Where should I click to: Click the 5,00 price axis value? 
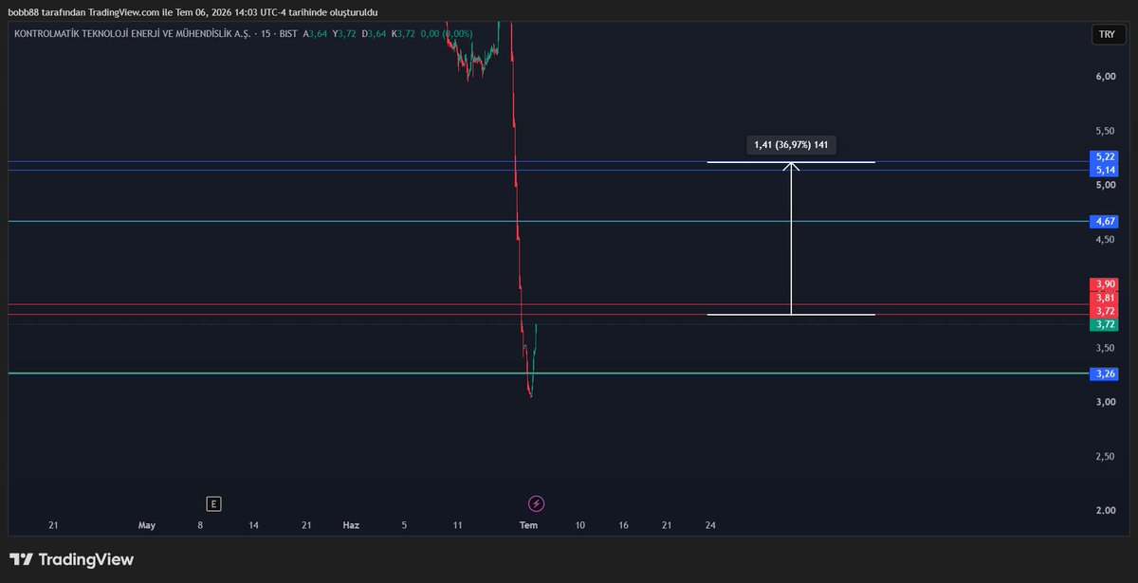point(1106,185)
